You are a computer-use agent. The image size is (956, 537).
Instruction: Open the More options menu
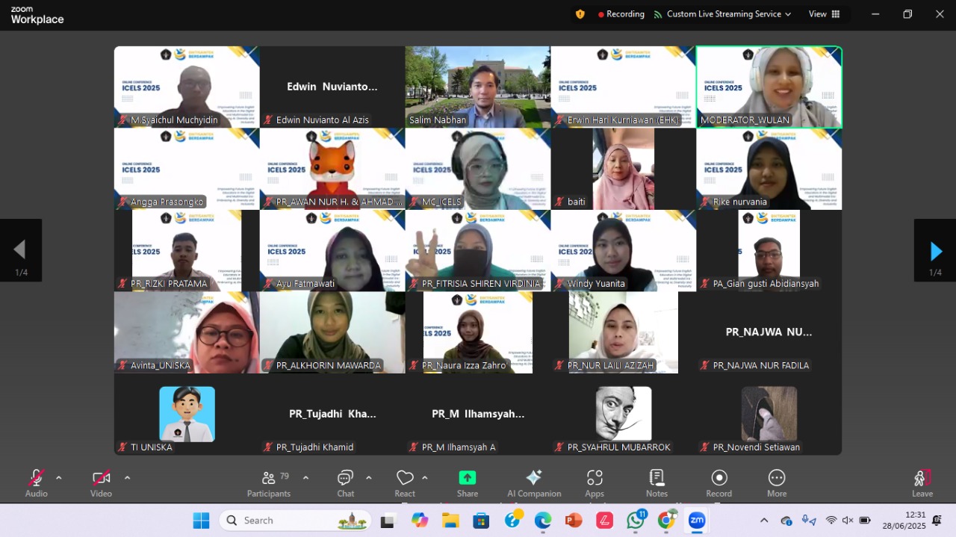tap(777, 482)
